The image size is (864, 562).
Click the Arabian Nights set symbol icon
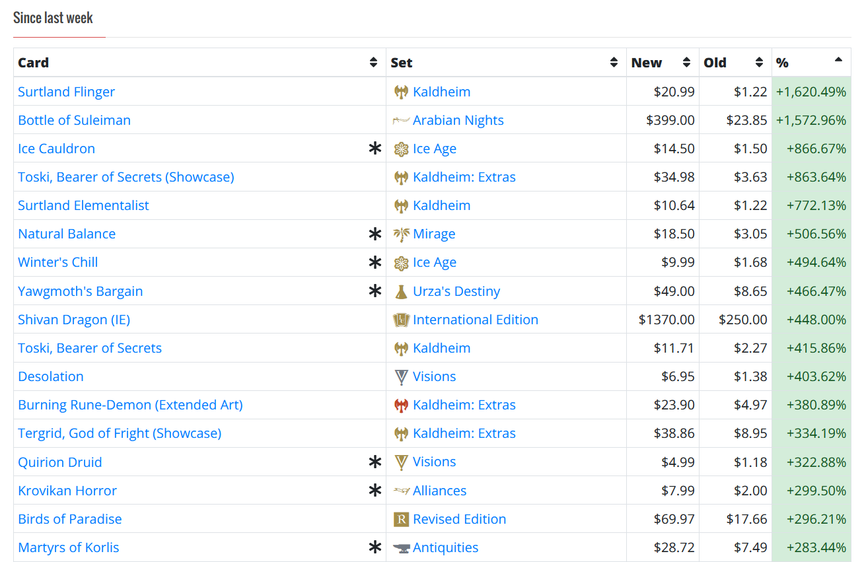tap(401, 120)
